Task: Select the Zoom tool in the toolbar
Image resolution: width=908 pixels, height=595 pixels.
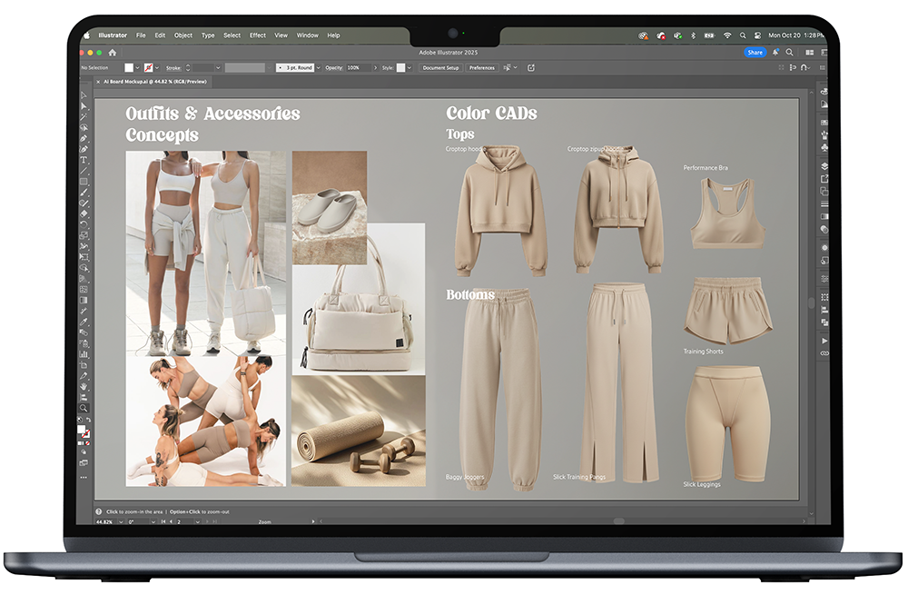Action: [84, 409]
